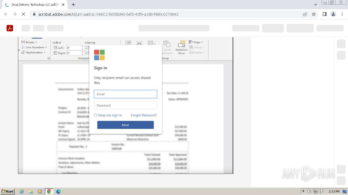Viewport: 348px width, 195px height.
Task: Open the Forgot Password? link
Action: (x=144, y=115)
